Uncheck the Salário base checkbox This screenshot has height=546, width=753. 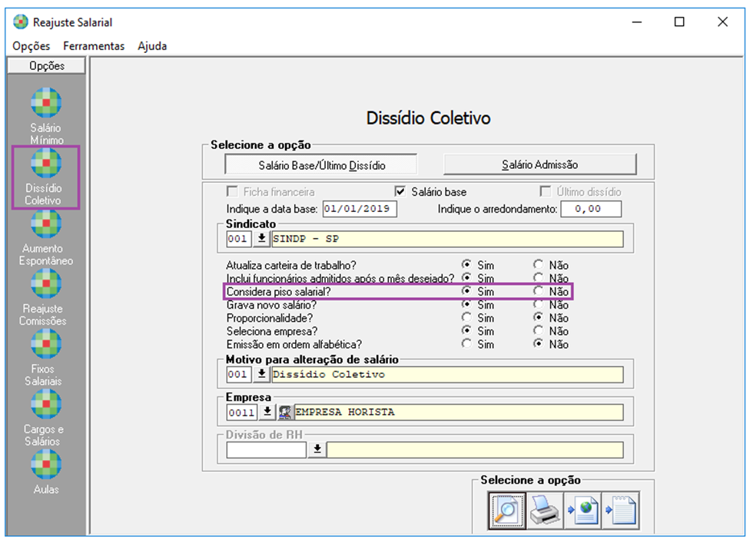click(400, 192)
